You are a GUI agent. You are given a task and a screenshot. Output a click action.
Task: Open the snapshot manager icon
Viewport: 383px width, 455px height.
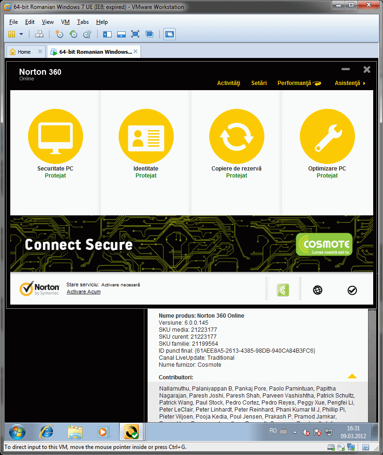(87, 34)
